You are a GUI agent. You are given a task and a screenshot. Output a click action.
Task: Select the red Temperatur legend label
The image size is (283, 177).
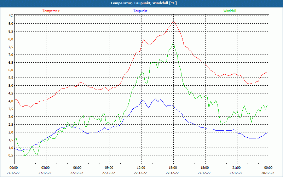pyautogui.click(x=51, y=11)
